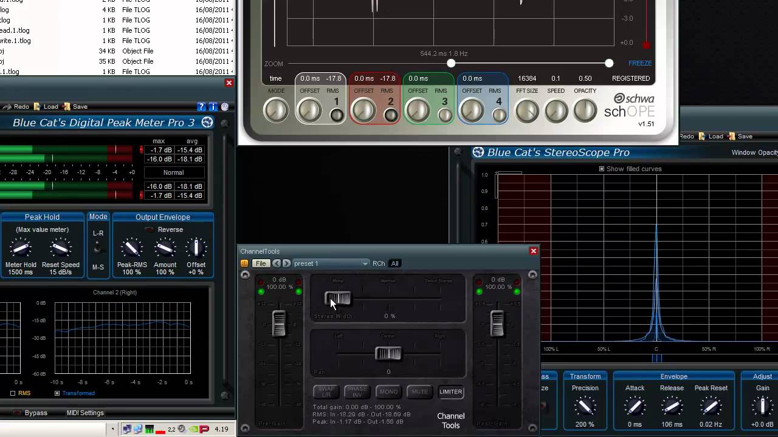Image resolution: width=778 pixels, height=437 pixels.
Task: Click the Pan slider handle
Action: point(388,353)
